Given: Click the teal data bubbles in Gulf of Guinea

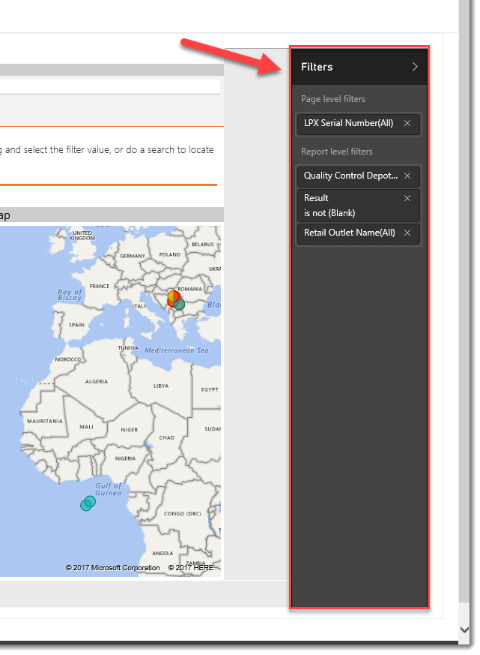Looking at the screenshot, I should tap(88, 503).
